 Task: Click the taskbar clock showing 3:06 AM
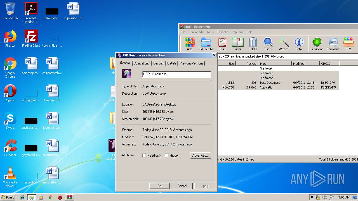pos(344,197)
